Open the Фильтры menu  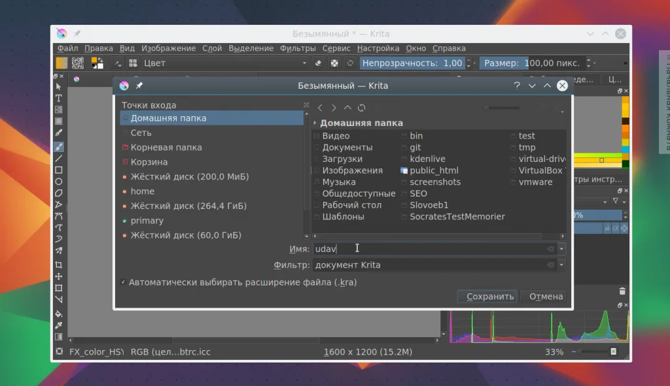(x=298, y=48)
